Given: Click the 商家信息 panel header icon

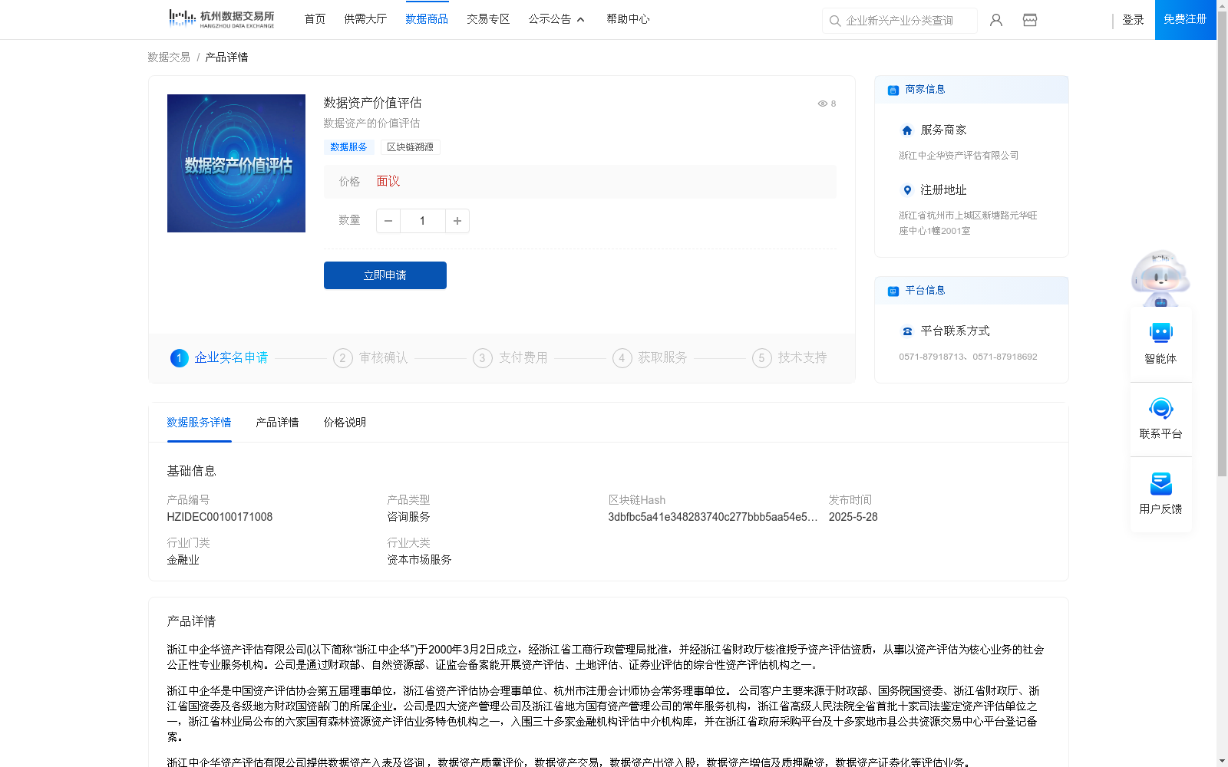Looking at the screenshot, I should (x=893, y=90).
